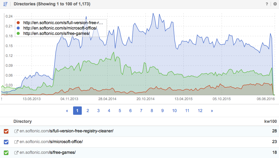Viewport: 279px width, 158px height.
Task: Click the sort icon beside Directories title
Action: pyautogui.click(x=5, y=4)
